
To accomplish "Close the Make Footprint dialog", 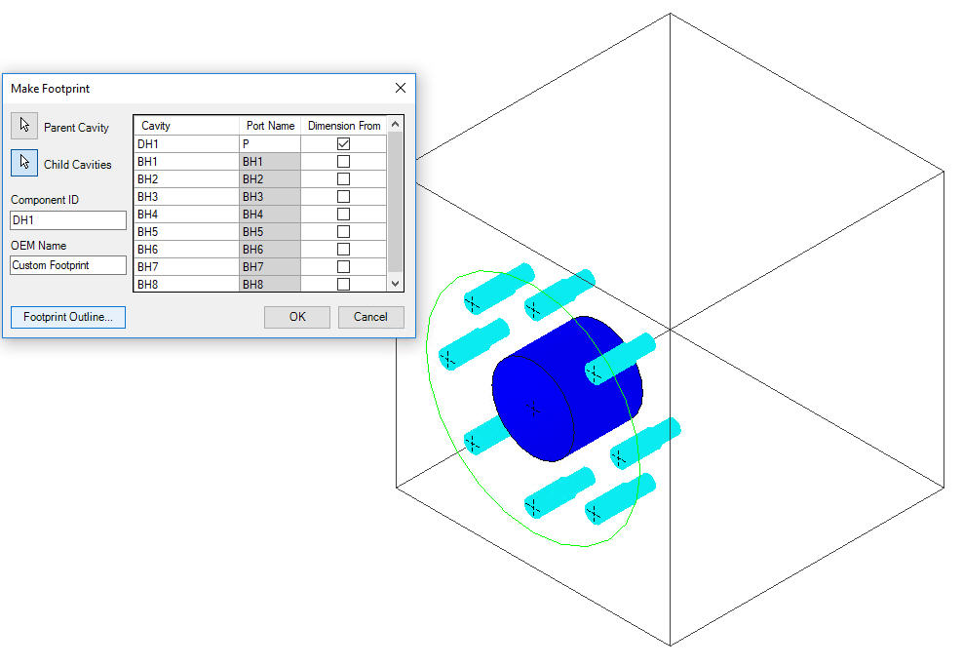I will [x=401, y=88].
